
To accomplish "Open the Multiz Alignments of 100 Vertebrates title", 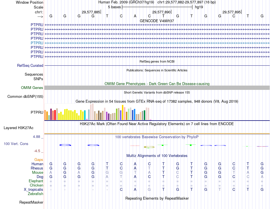I will pyautogui.click(x=157, y=156).
